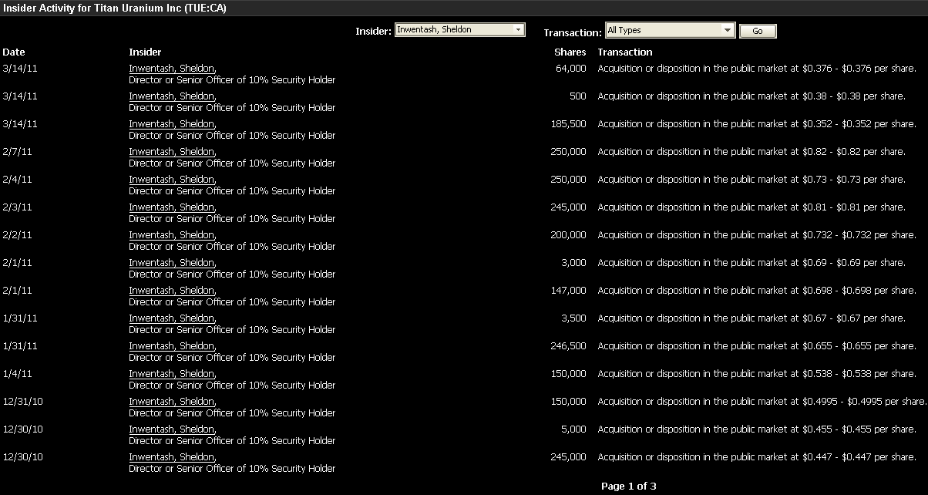
Task: Click insider link for 245,000 shares at $0.447
Action: [171, 457]
